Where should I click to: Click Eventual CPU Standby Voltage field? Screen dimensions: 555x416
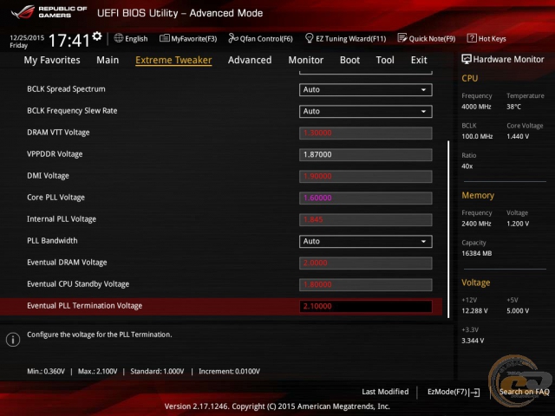point(366,284)
